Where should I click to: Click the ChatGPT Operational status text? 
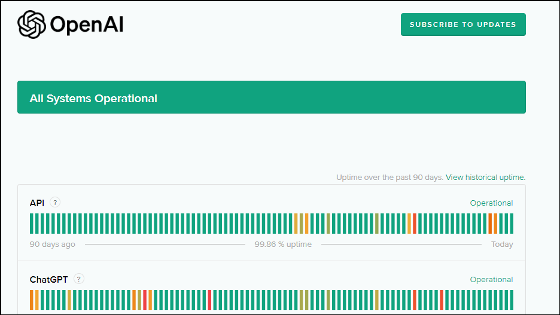[491, 279]
